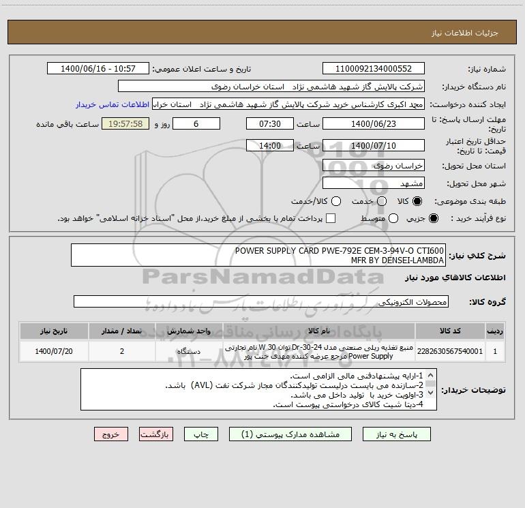Select the کالا radio button
The width and height of the screenshot is (525, 508).
[x=417, y=201]
